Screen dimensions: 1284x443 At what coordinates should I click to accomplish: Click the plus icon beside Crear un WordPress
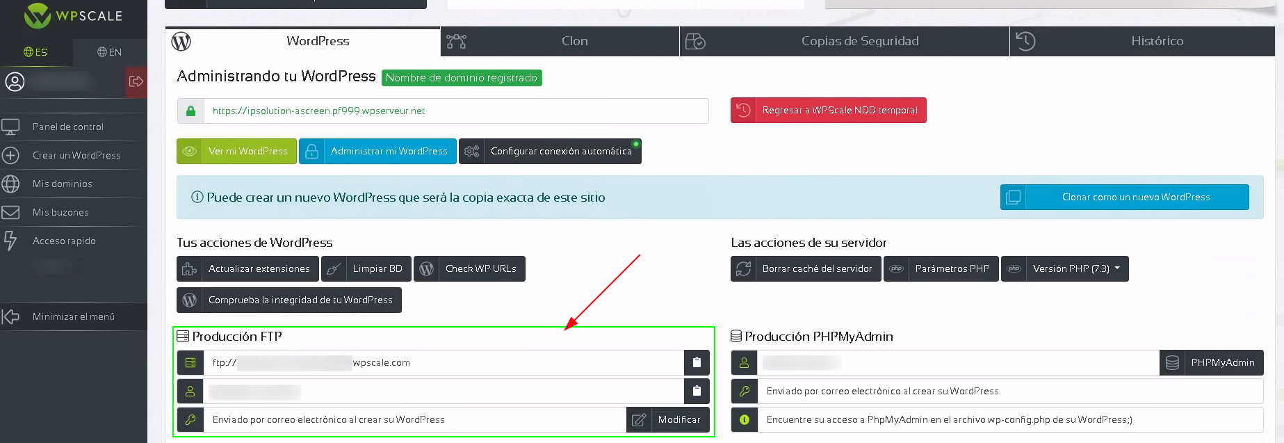pos(10,155)
